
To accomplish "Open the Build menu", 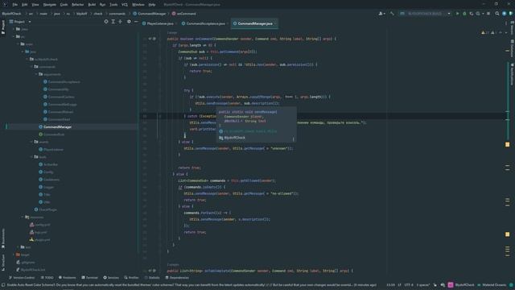I will [92, 5].
